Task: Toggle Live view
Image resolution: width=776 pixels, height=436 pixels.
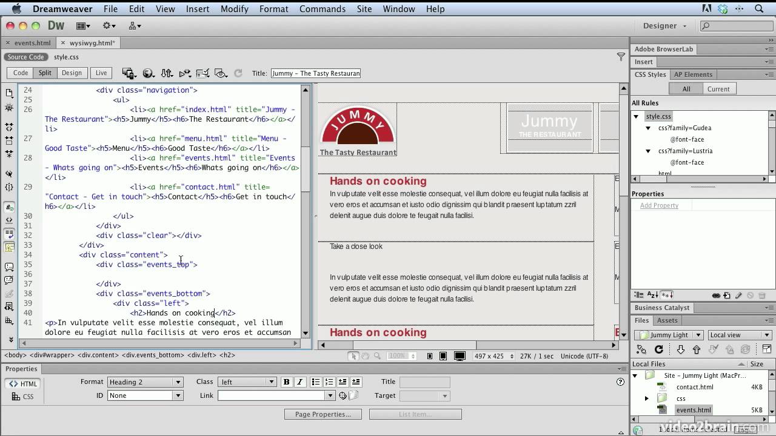Action: pyautogui.click(x=101, y=73)
